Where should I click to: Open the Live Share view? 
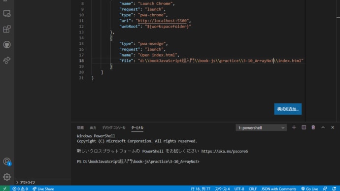(7, 60)
